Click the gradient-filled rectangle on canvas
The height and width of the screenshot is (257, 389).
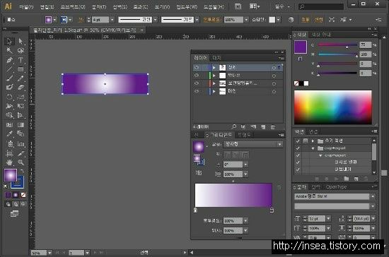pyautogui.click(x=105, y=84)
